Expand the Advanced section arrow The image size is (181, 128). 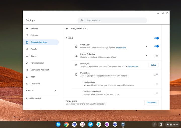pos(55,90)
